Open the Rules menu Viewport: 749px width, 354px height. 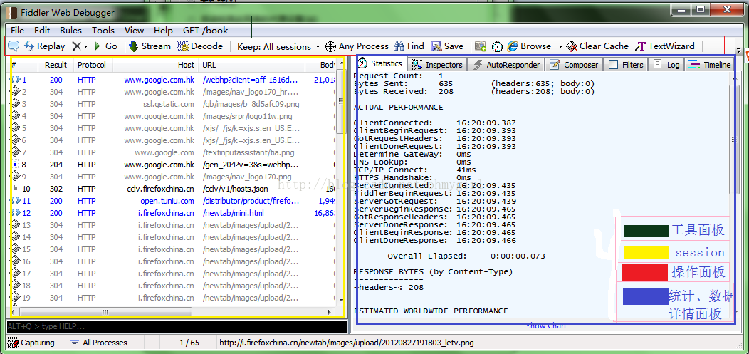tap(70, 30)
